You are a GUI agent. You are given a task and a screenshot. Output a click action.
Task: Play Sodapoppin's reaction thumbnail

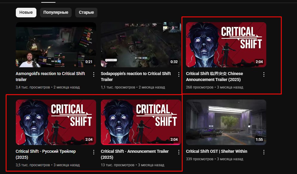[141, 45]
